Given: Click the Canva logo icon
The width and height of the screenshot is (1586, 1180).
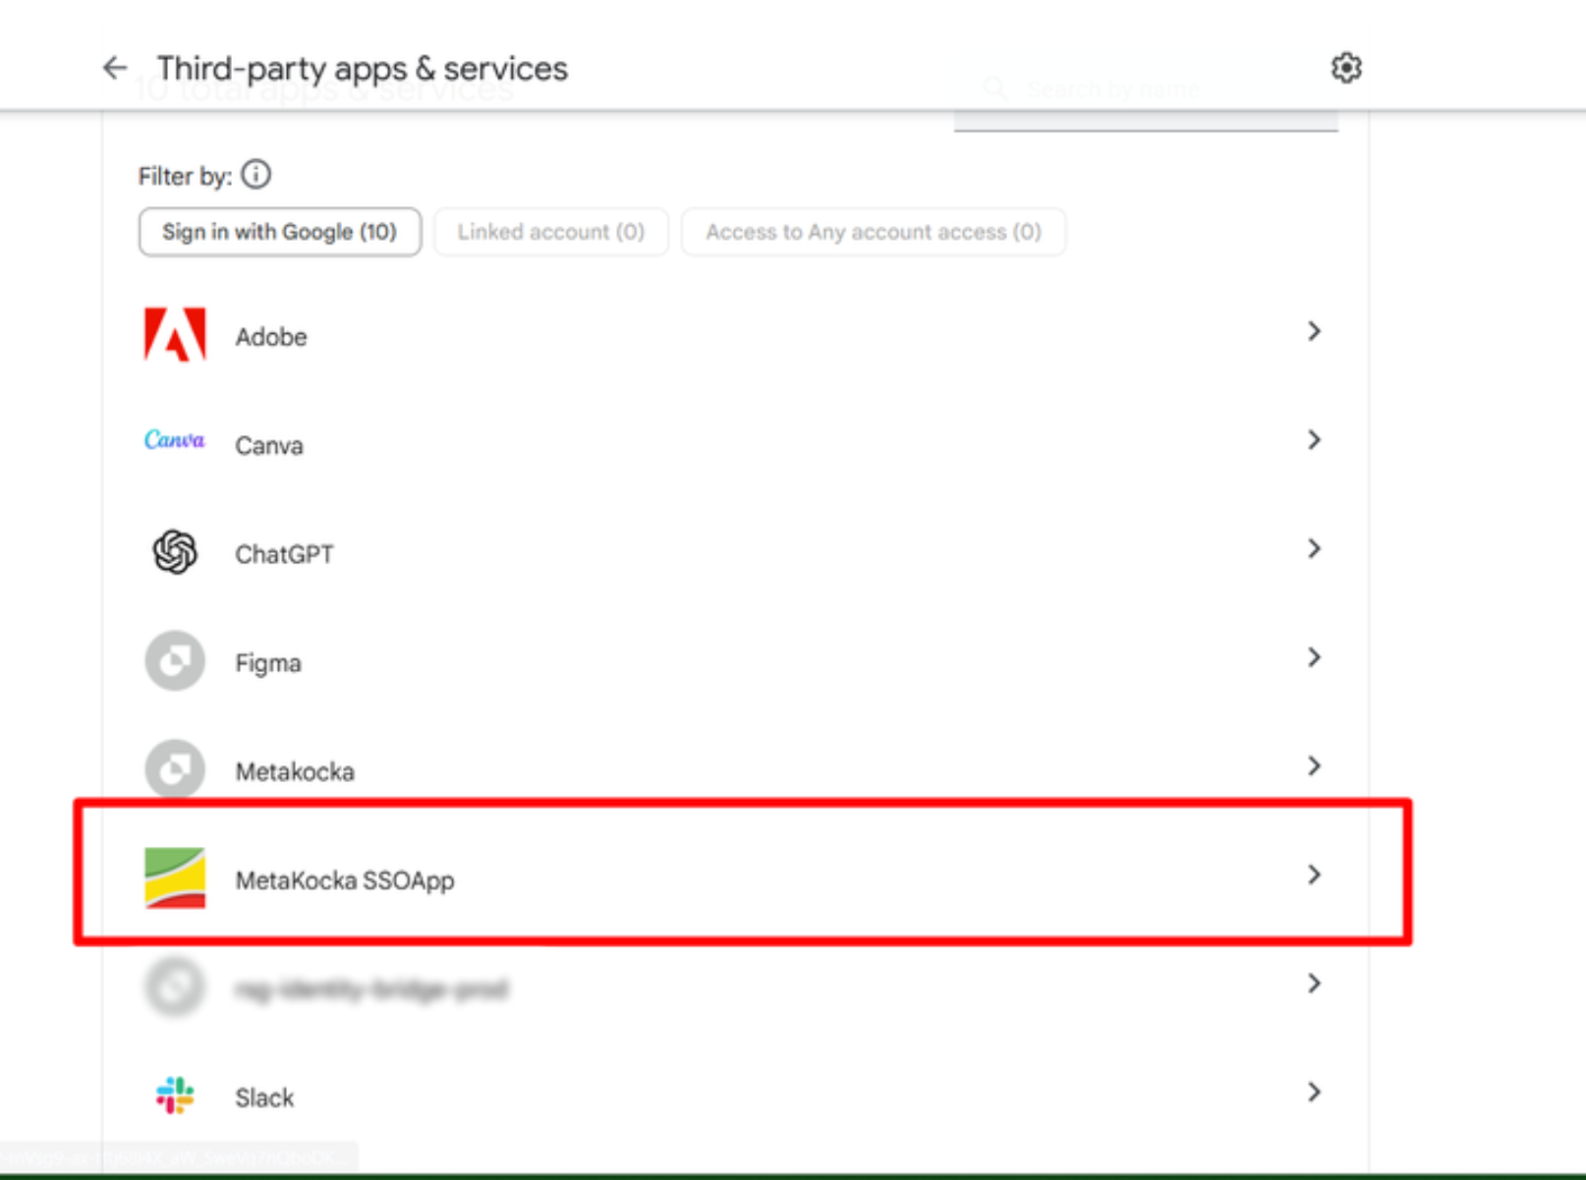Looking at the screenshot, I should coord(175,440).
